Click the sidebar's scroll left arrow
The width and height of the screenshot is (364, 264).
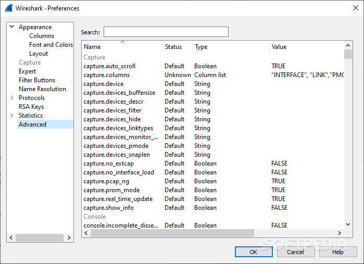click(11, 237)
